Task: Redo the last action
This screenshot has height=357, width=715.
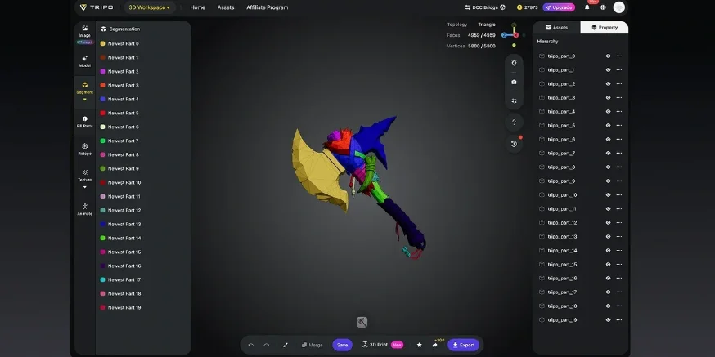Action: click(x=267, y=345)
